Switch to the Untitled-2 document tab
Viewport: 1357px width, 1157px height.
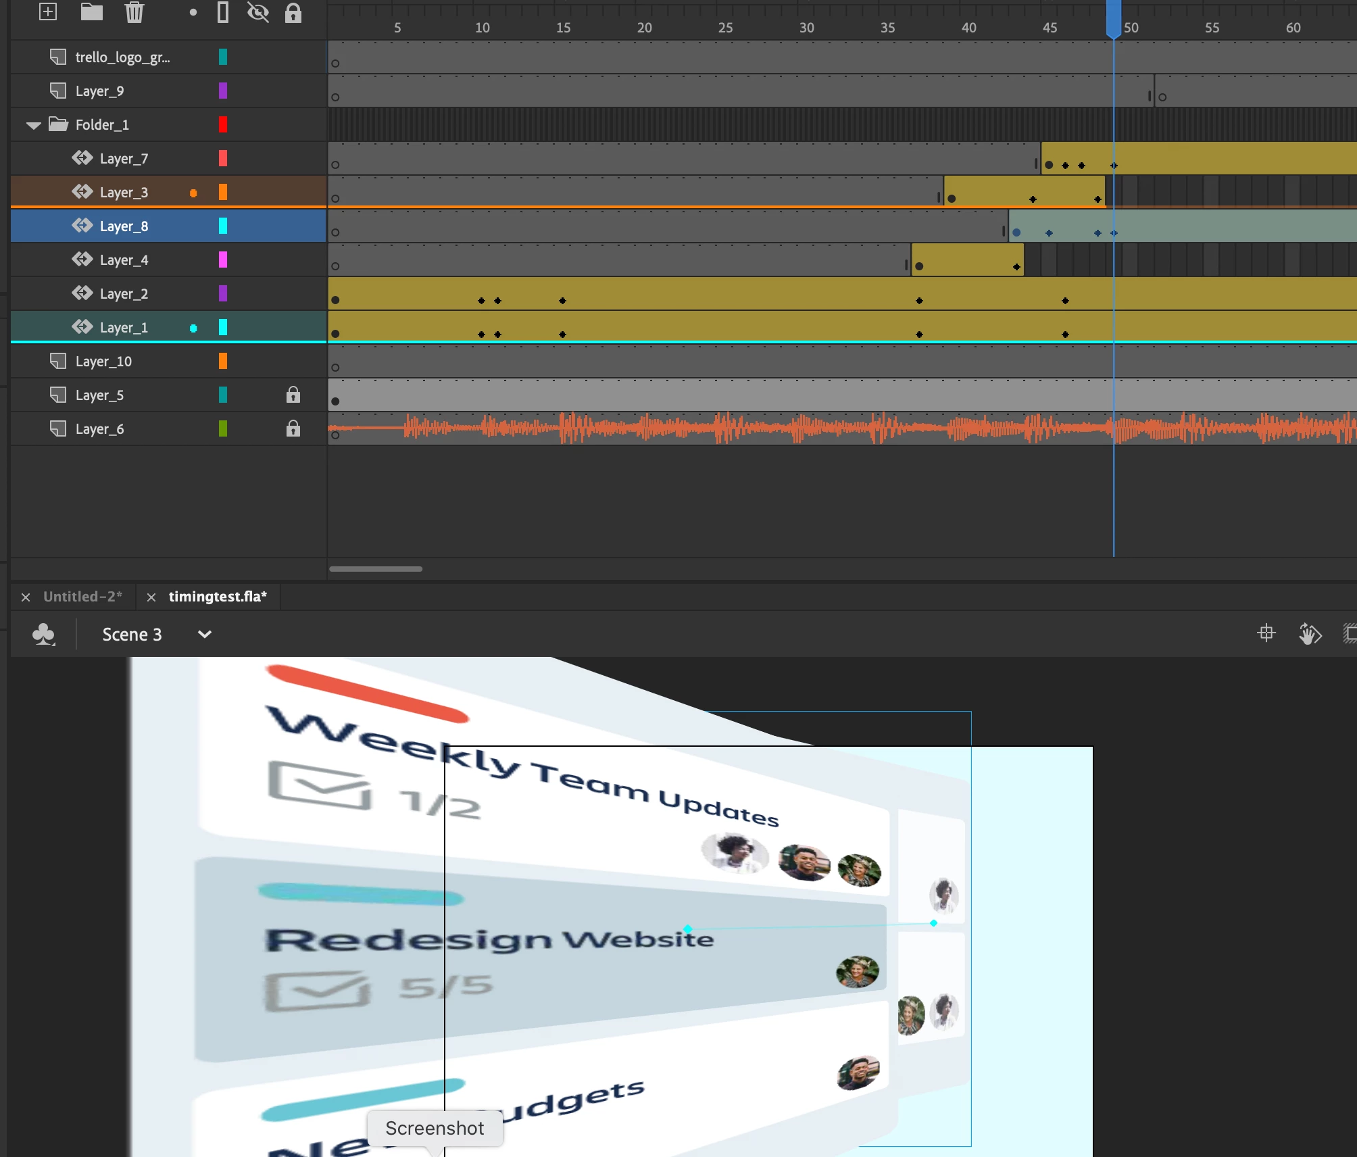pos(82,597)
